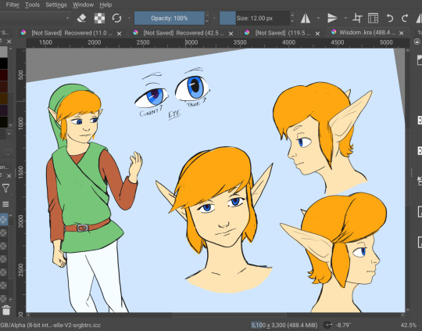The image size is (422, 331).
Task: Open the layer filter funnel icon
Action: 5,188
